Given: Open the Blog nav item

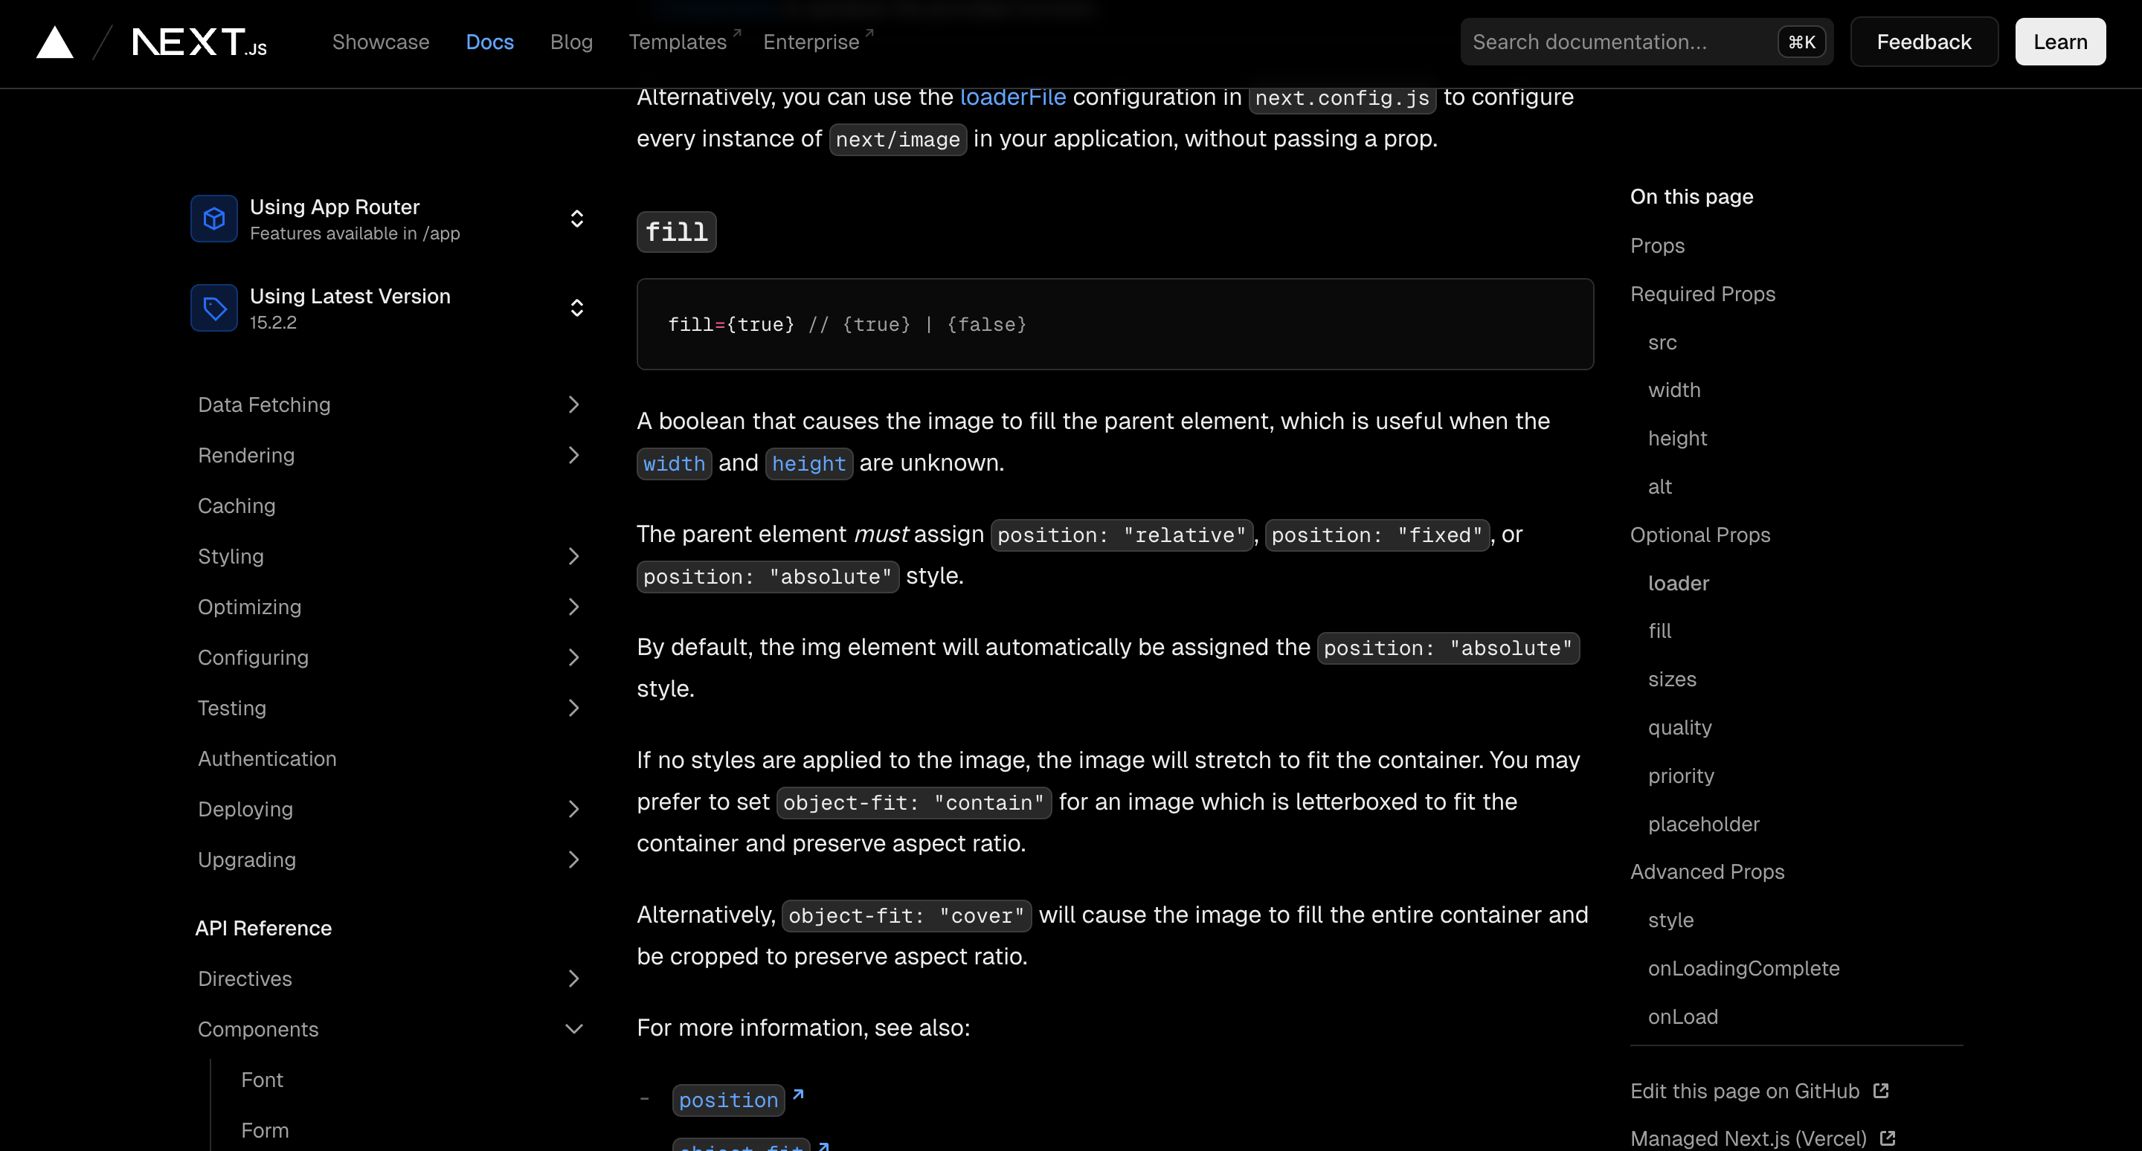Looking at the screenshot, I should coord(571,42).
